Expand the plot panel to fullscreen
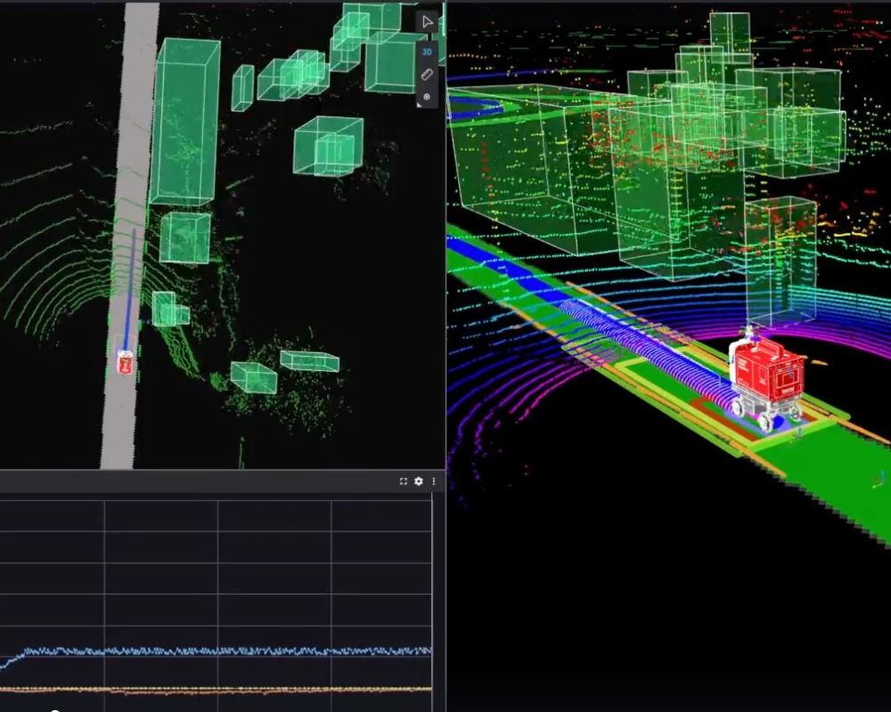891x712 pixels. pyautogui.click(x=403, y=481)
